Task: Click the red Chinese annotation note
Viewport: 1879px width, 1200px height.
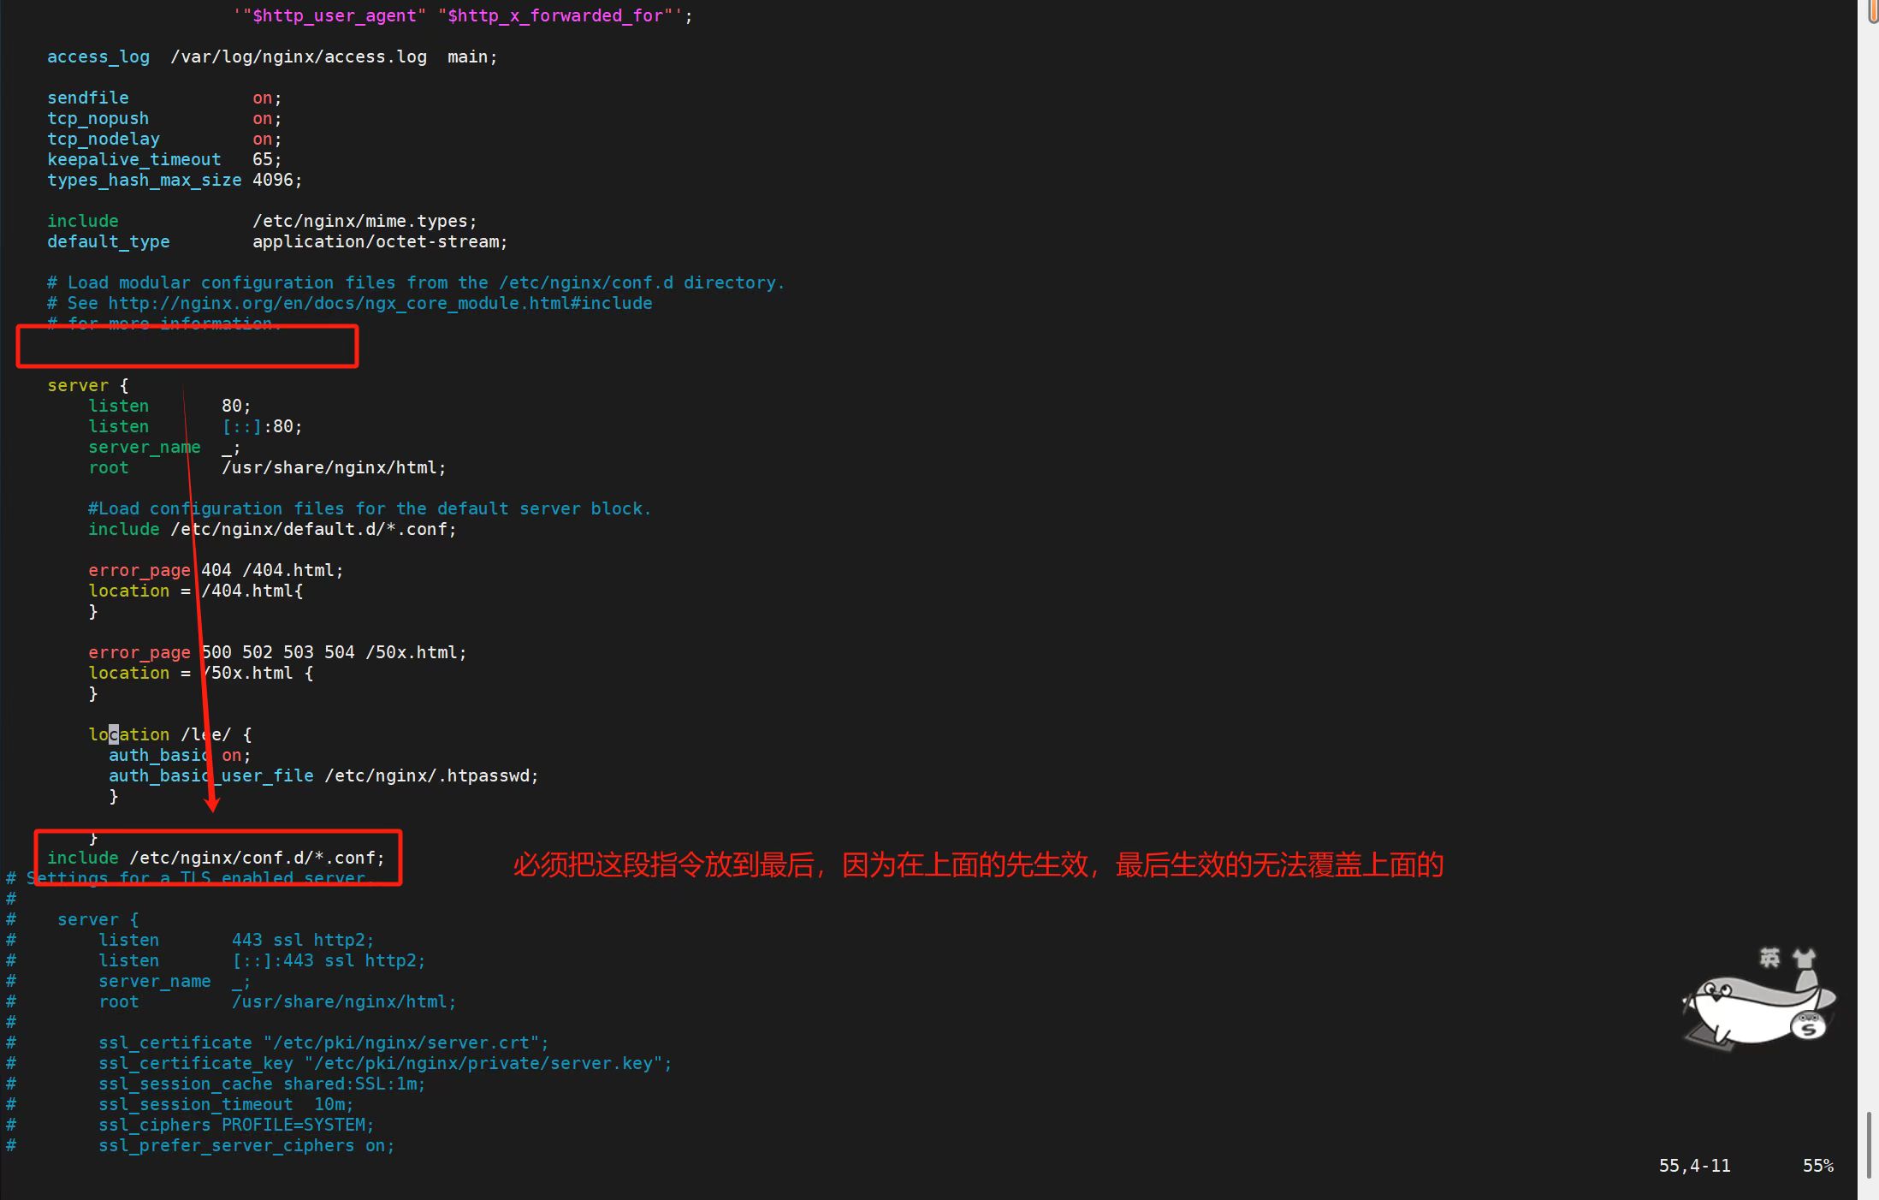Action: (977, 864)
